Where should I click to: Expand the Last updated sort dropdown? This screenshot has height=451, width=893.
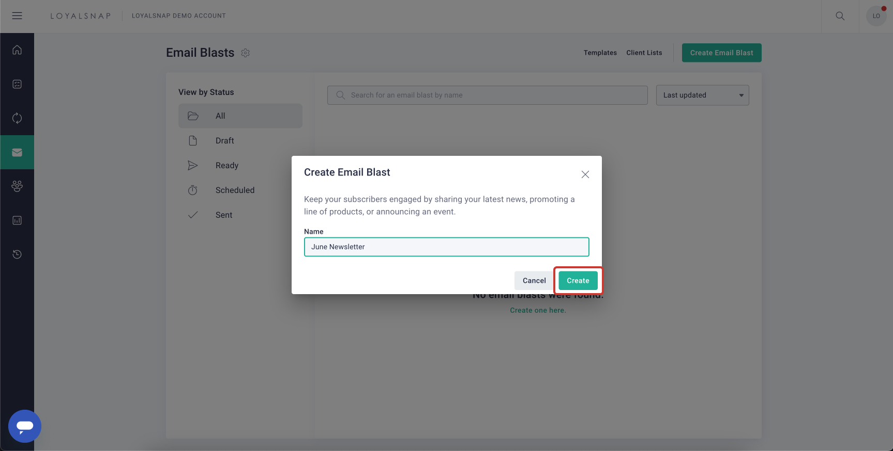tap(702, 95)
